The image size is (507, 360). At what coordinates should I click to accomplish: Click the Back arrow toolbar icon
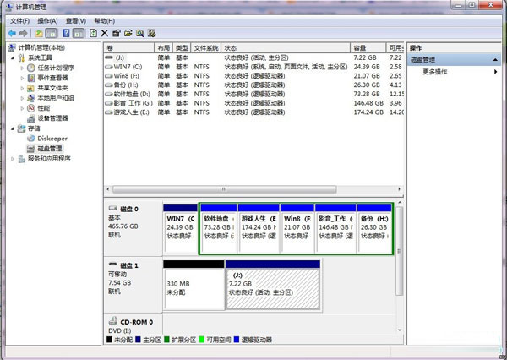pos(12,33)
